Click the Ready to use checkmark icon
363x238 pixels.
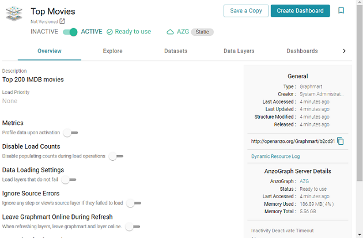109,32
